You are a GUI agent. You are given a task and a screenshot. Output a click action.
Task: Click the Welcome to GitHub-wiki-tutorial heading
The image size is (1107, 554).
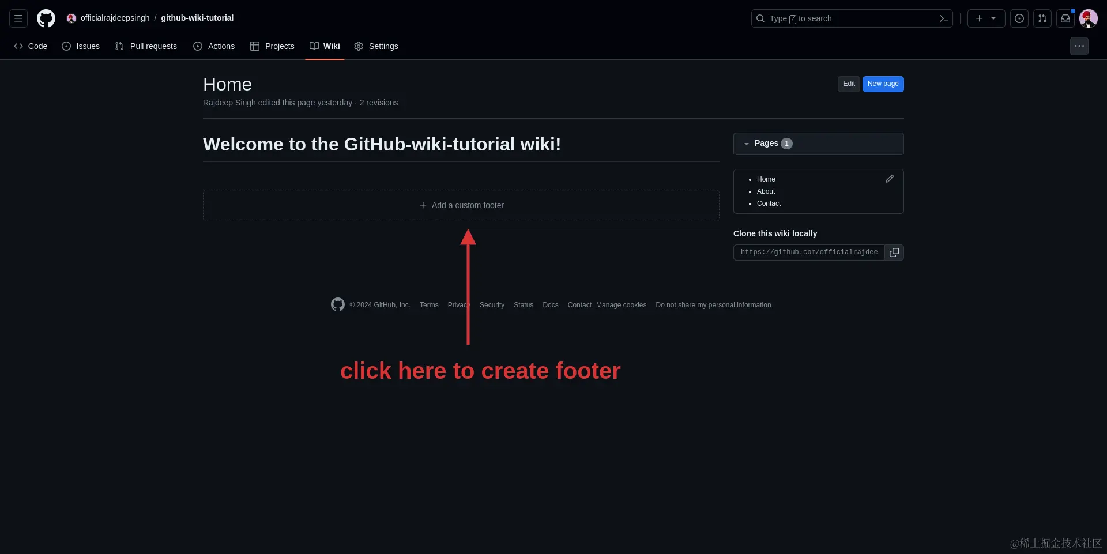click(382, 144)
